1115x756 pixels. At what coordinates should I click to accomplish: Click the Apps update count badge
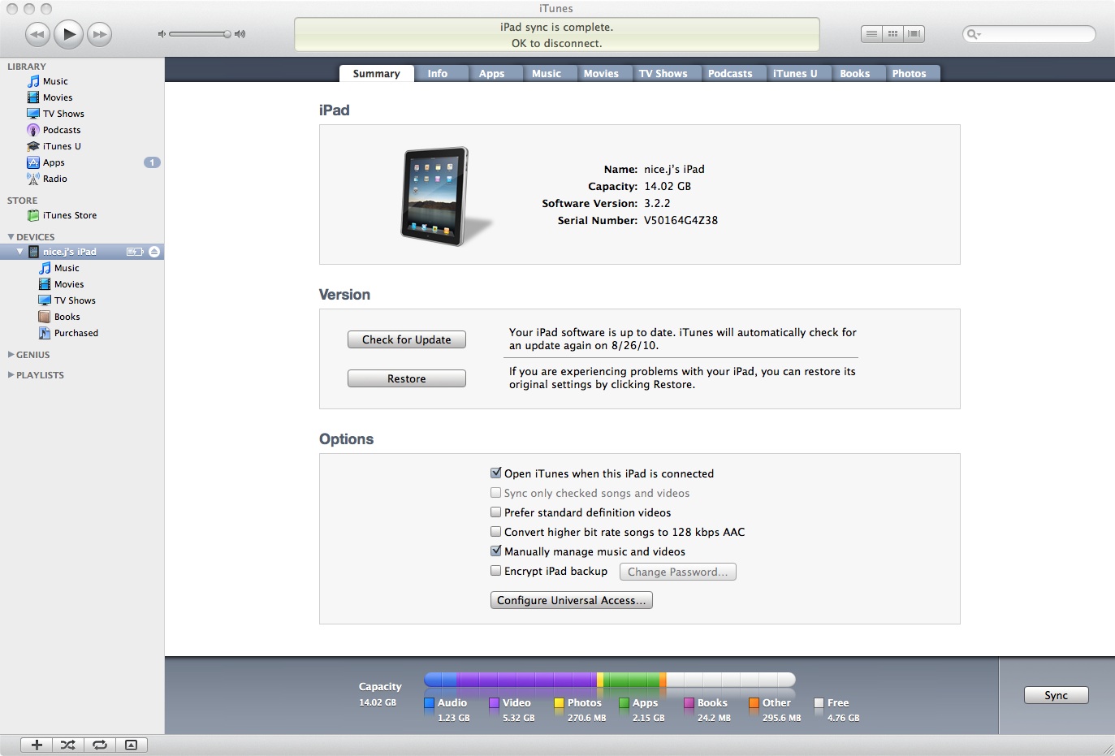coord(152,162)
